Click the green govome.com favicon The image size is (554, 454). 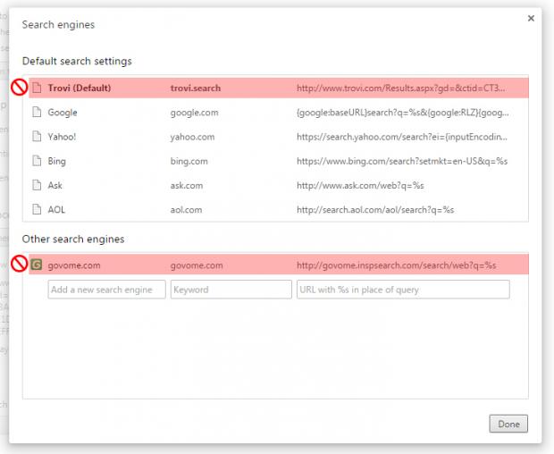pyautogui.click(x=37, y=265)
